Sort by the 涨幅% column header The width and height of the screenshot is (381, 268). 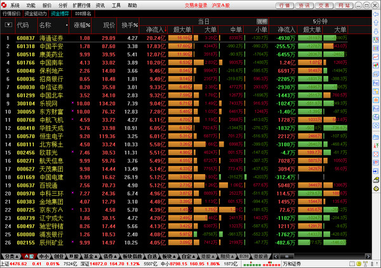[x=82, y=25]
